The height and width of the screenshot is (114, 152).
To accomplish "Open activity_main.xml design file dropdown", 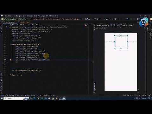I will (103, 25).
